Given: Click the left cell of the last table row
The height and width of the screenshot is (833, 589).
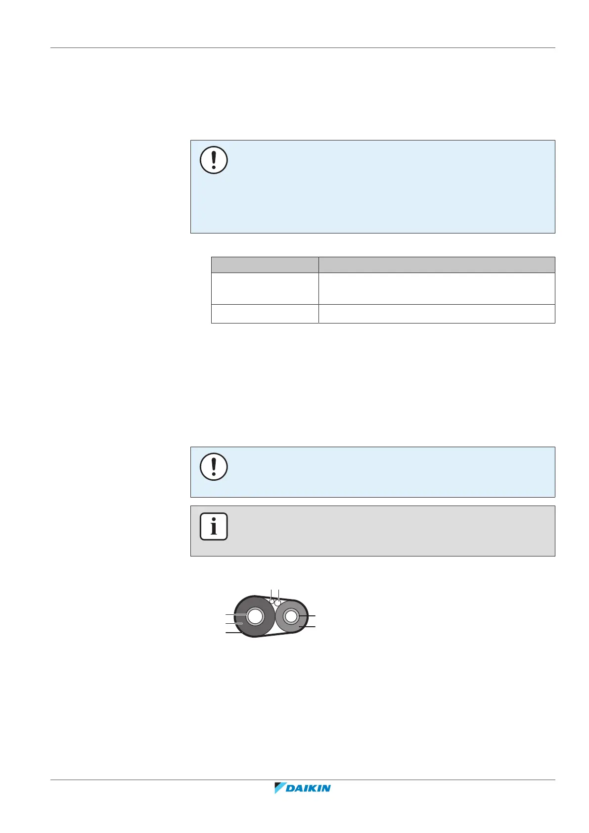Looking at the screenshot, I should [x=265, y=314].
